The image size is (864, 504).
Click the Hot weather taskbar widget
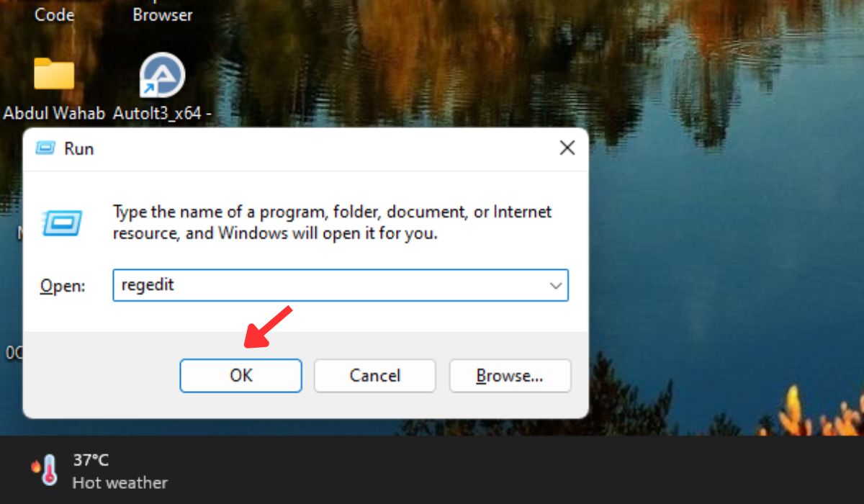coord(120,483)
